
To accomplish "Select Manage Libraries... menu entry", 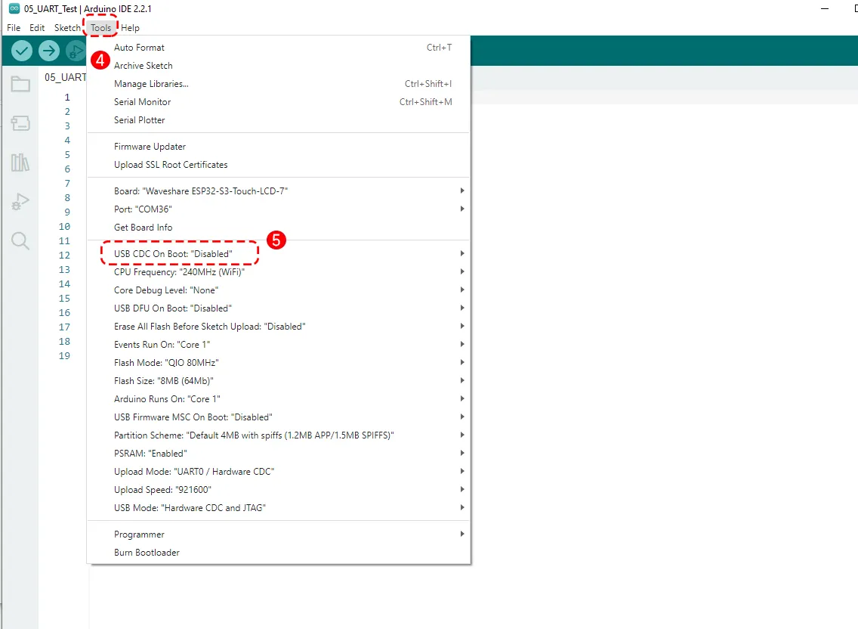I will point(151,84).
